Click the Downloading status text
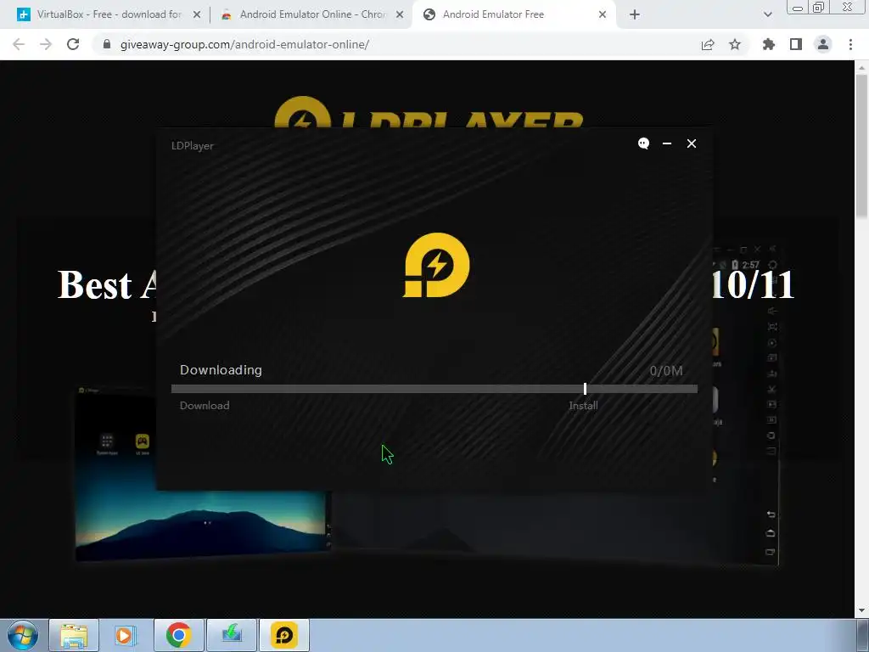The height and width of the screenshot is (652, 869). coord(221,370)
